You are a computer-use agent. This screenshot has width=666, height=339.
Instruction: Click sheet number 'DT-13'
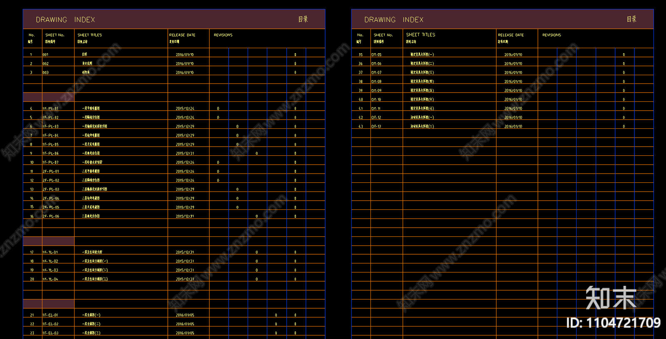[376, 126]
